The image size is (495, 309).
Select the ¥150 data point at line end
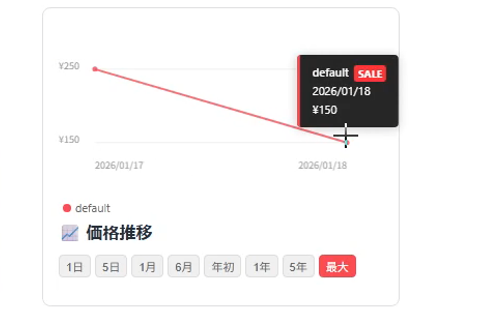pyautogui.click(x=347, y=143)
